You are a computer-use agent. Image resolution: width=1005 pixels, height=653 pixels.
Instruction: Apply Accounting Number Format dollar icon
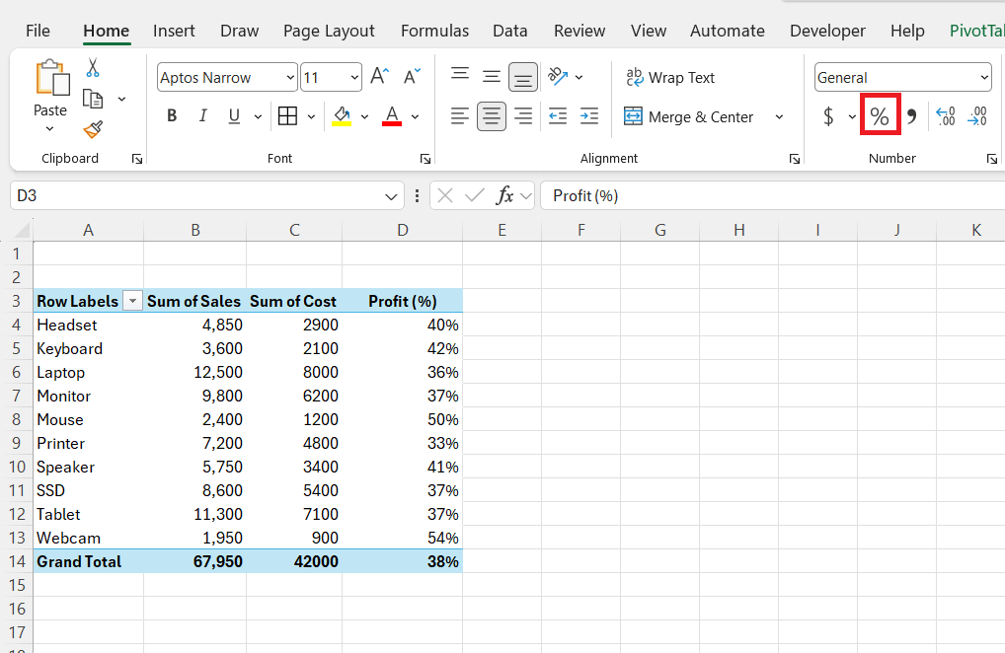tap(828, 116)
